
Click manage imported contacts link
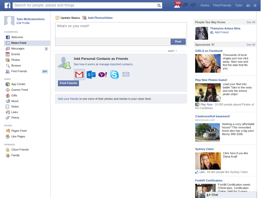pos(116,64)
